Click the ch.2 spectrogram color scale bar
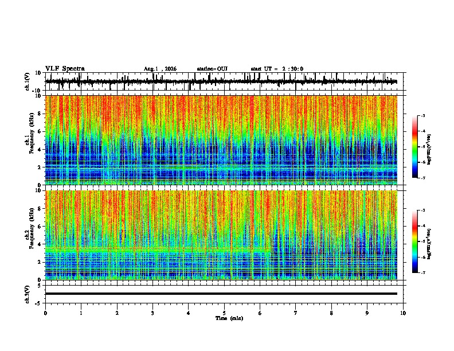Screen dimensions: 454x351 coord(415,241)
